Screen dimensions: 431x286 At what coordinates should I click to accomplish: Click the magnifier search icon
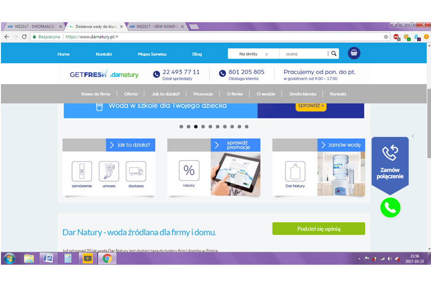pos(334,54)
